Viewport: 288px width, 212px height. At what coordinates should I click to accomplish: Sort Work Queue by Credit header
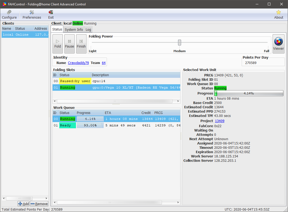click(x=147, y=113)
